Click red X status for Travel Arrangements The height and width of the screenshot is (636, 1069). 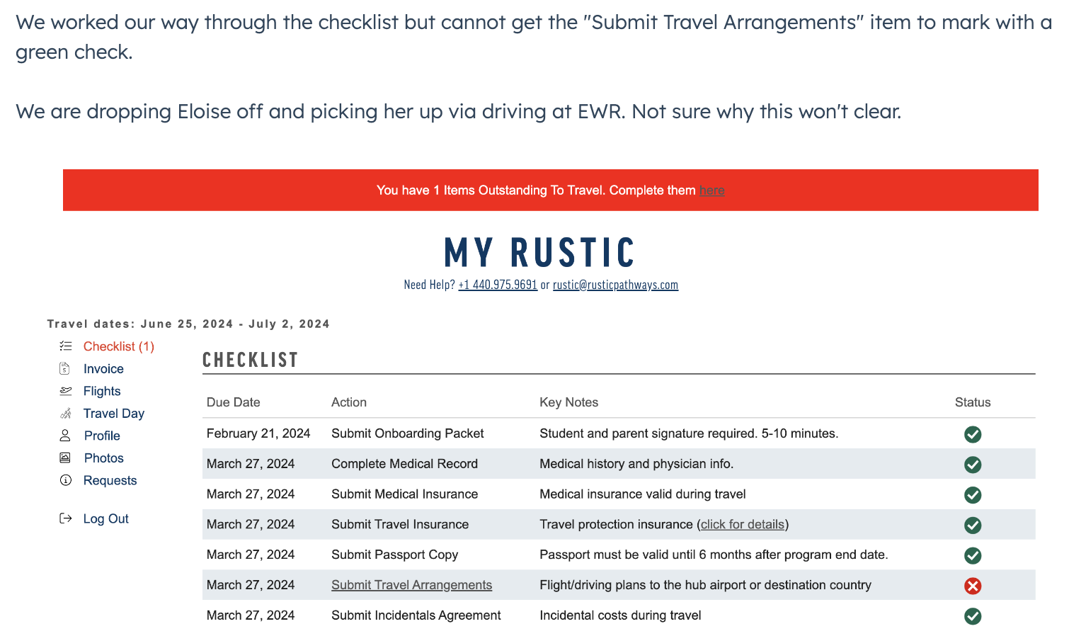pos(973,586)
